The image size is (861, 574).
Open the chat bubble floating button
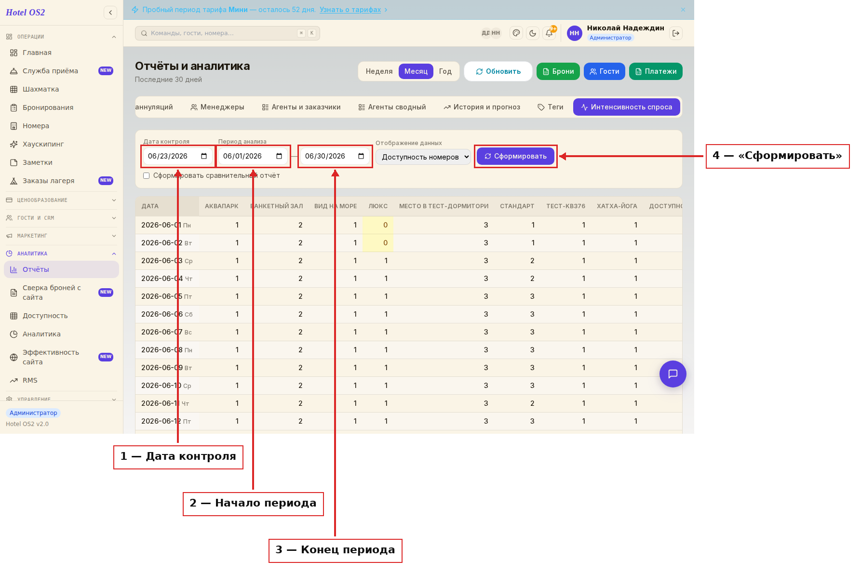tap(673, 374)
